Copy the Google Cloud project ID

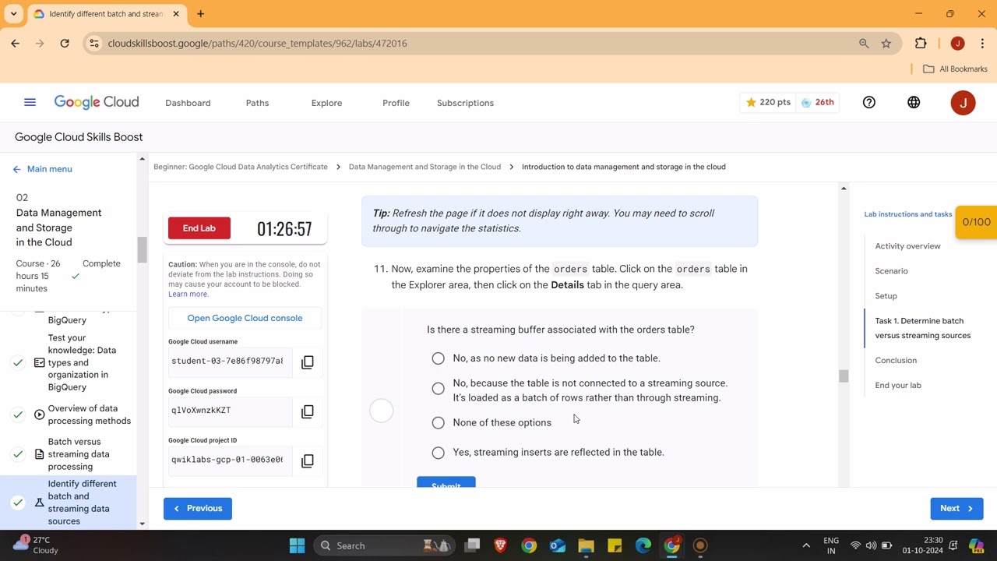(x=308, y=460)
